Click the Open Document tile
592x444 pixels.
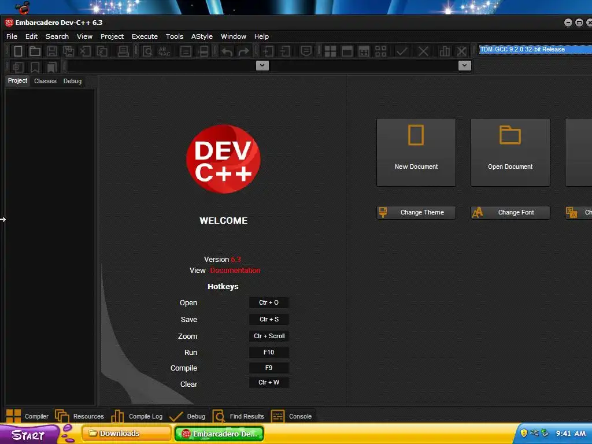[510, 152]
